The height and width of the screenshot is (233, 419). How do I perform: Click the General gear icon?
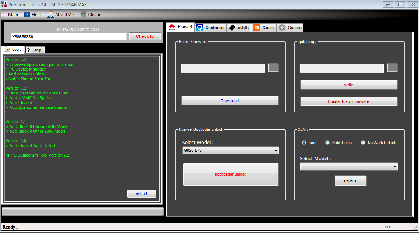coord(282,27)
